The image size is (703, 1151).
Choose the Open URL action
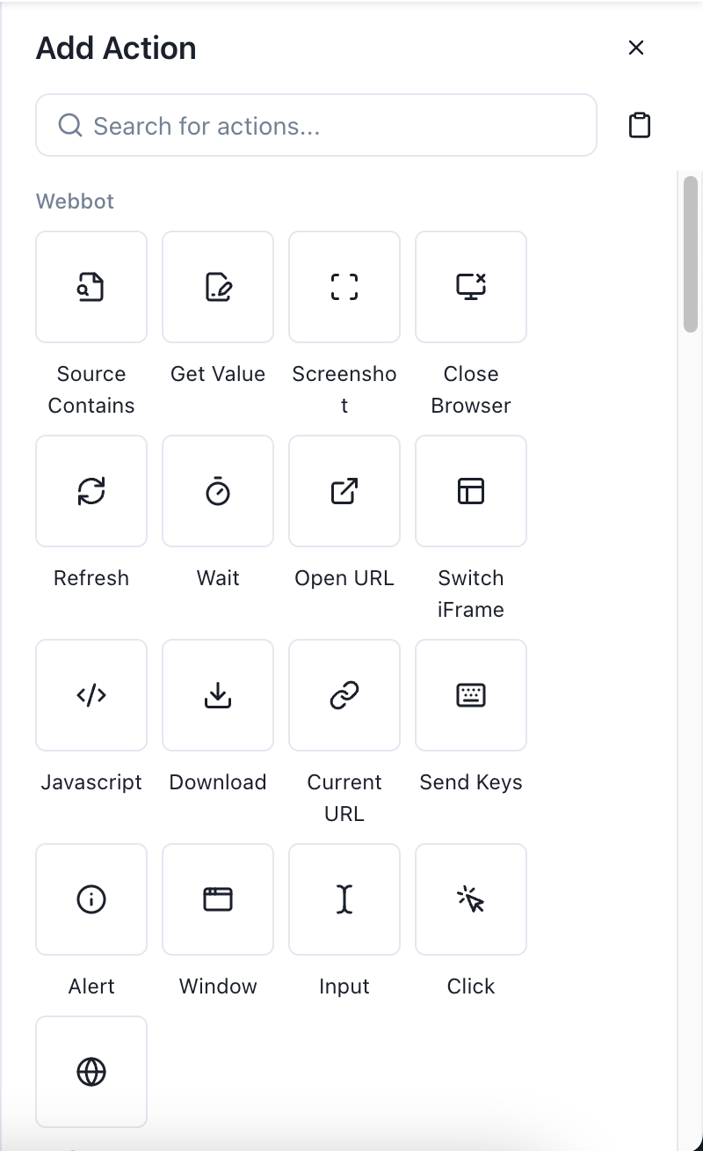pyautogui.click(x=344, y=491)
